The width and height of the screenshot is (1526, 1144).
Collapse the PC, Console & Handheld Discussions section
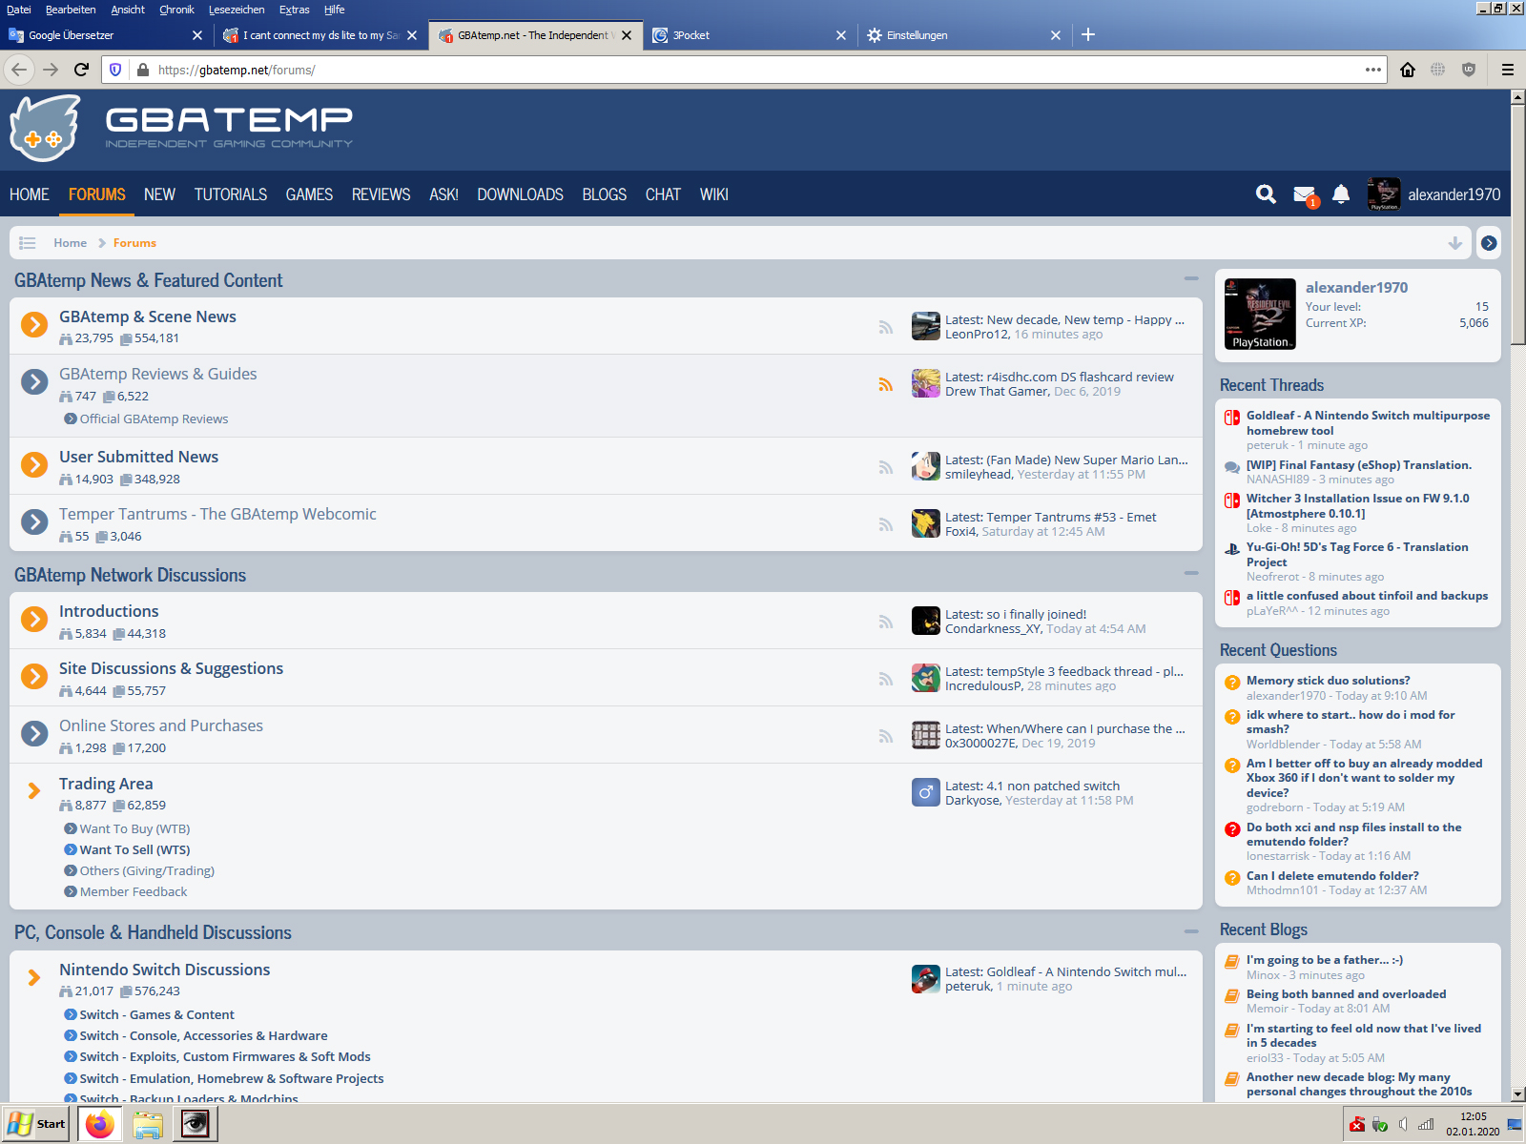1191,931
